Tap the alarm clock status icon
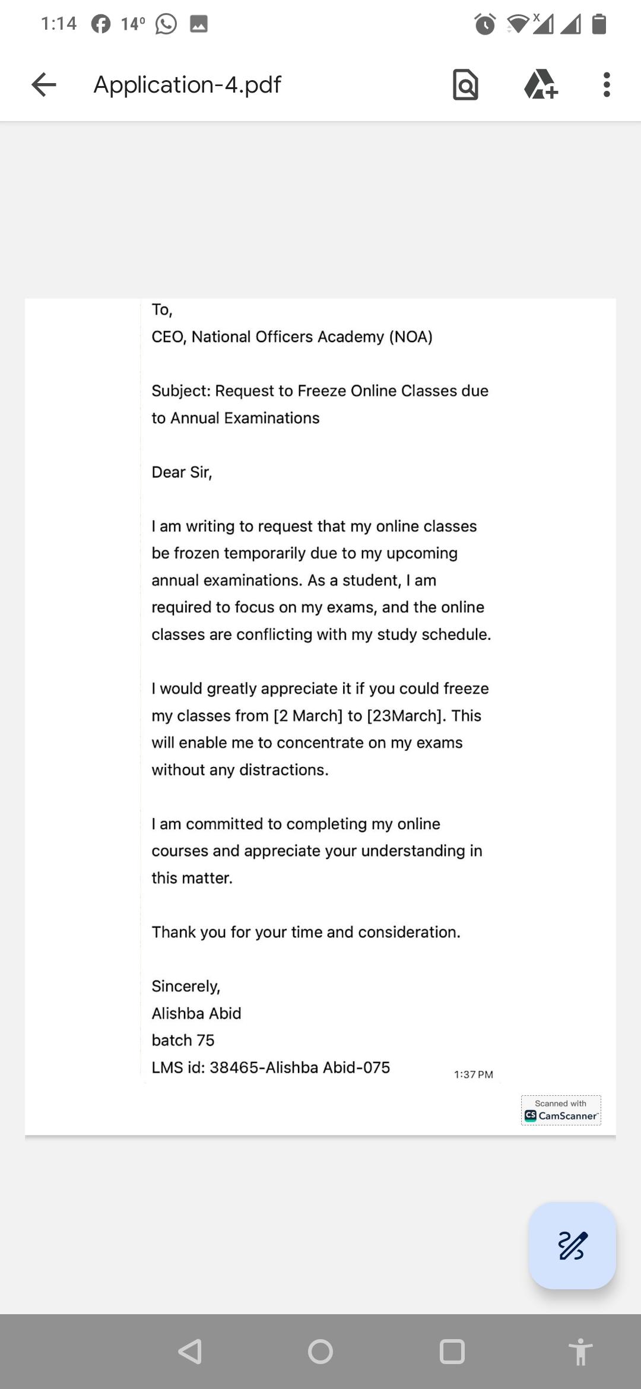641x1389 pixels. tap(485, 24)
